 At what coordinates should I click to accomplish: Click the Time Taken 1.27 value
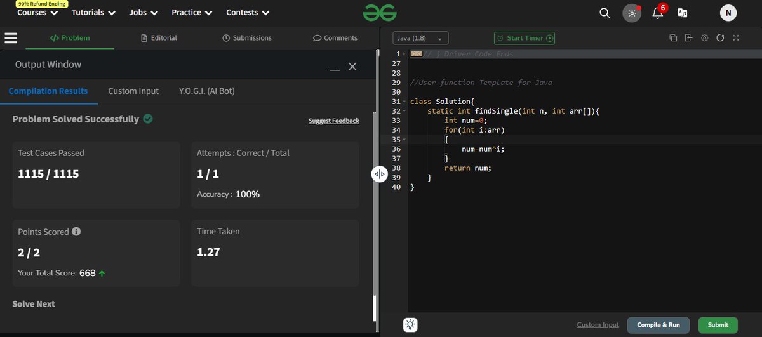tap(208, 252)
